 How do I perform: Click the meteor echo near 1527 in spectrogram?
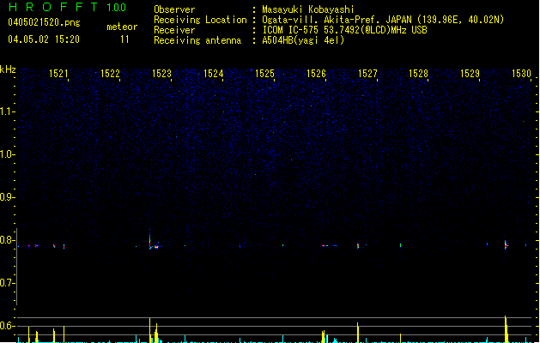point(358,246)
